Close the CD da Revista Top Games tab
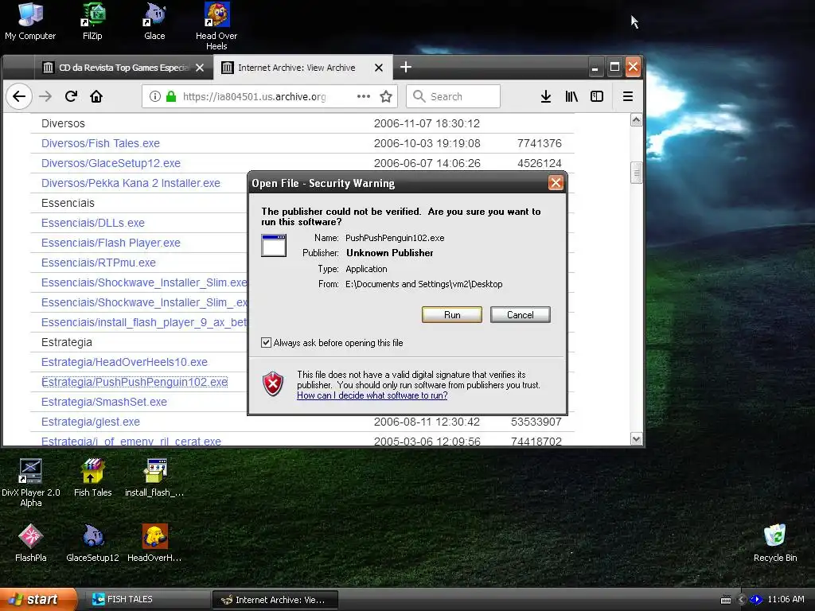Screen dimensions: 815x611 coord(200,68)
